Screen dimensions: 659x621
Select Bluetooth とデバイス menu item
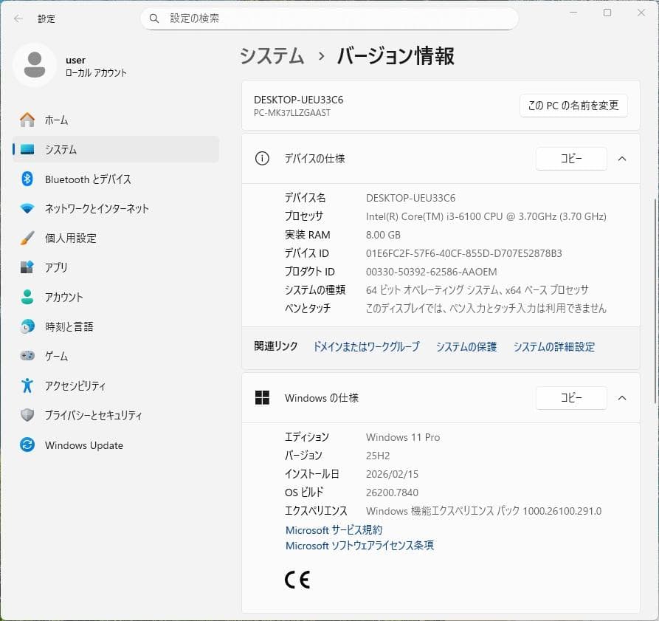coord(116,179)
